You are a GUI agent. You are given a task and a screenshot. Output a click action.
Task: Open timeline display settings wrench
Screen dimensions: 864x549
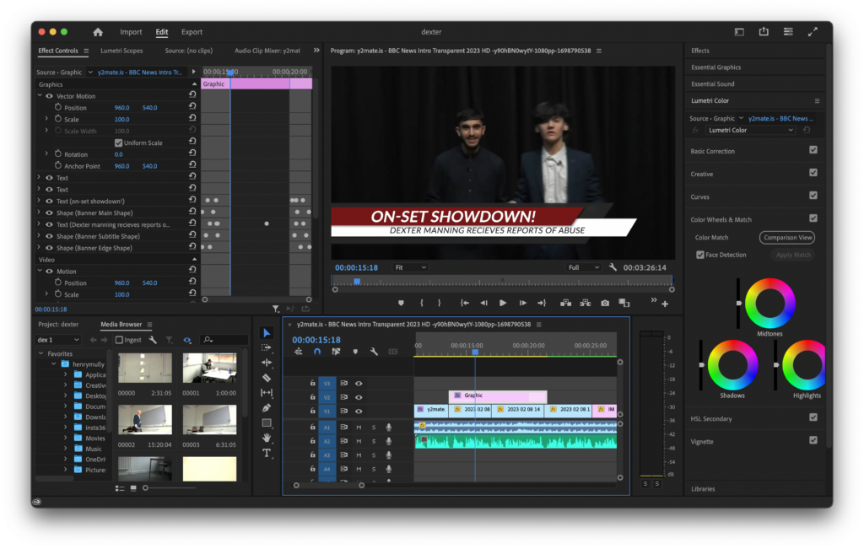(x=374, y=352)
